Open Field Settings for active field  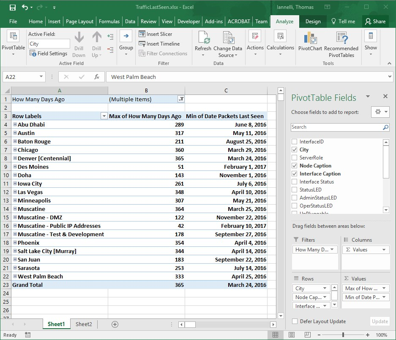coord(48,54)
